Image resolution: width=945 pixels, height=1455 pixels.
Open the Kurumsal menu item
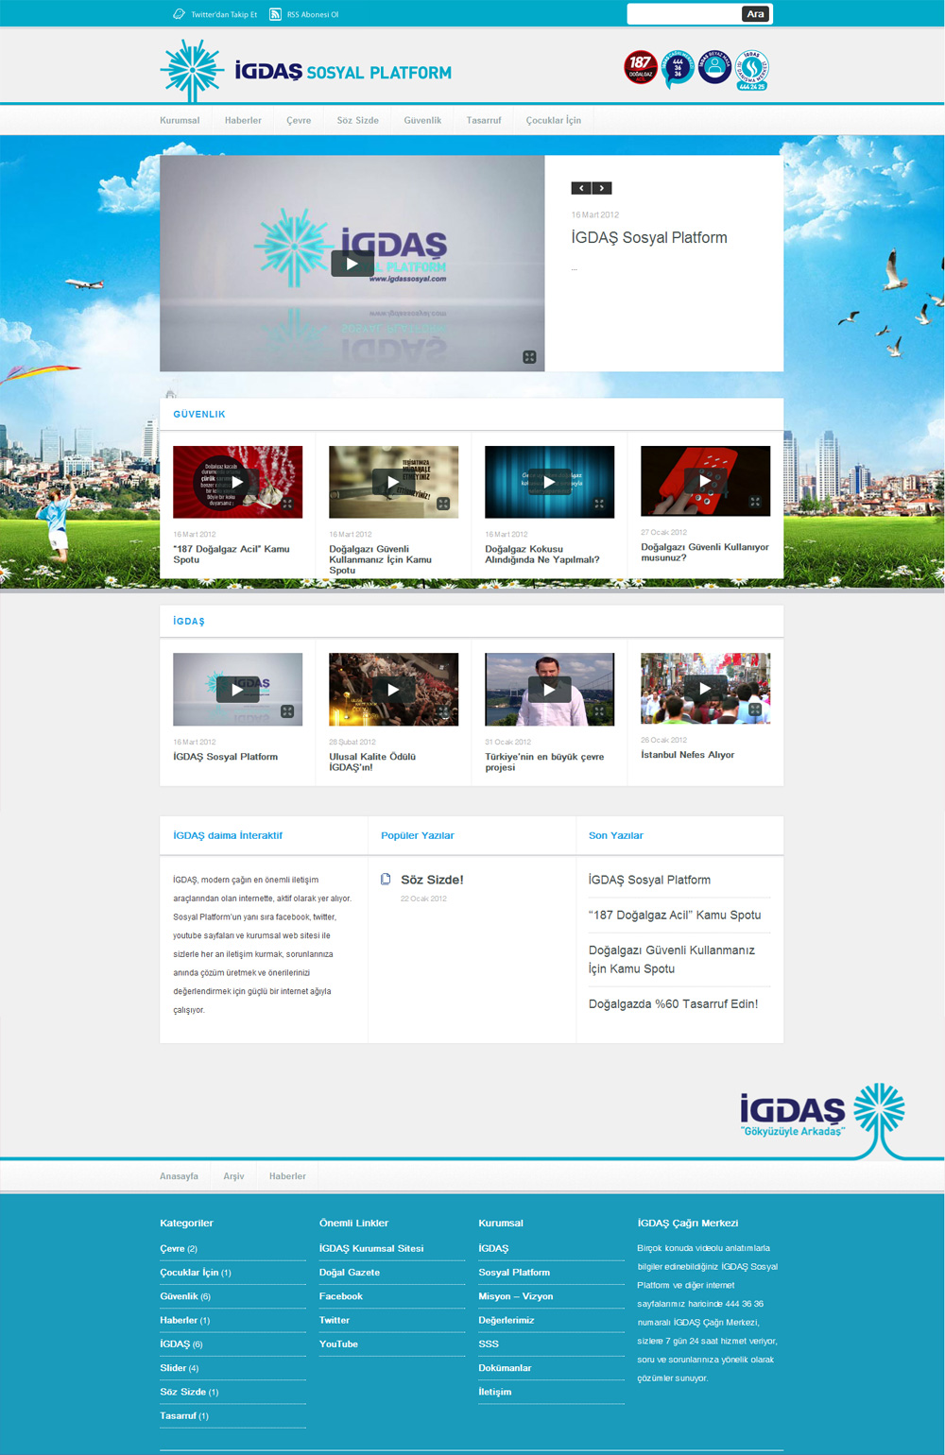[x=180, y=120]
